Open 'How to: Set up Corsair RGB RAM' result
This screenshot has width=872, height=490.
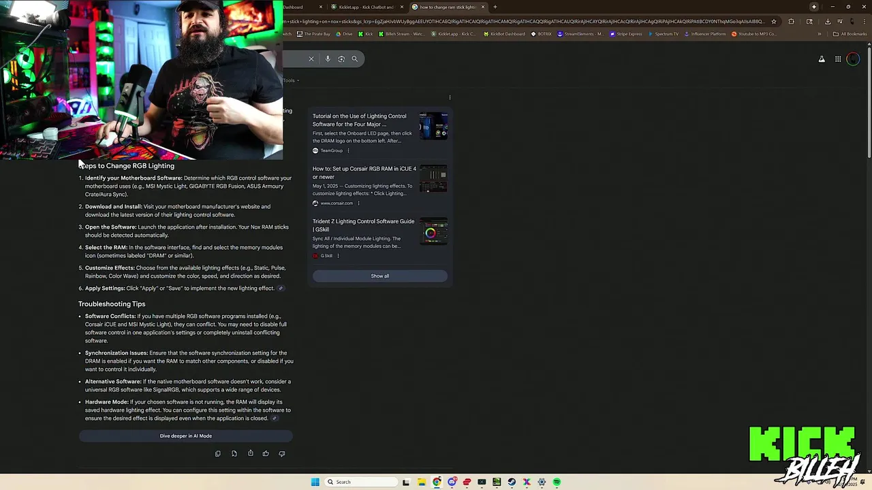(x=364, y=173)
